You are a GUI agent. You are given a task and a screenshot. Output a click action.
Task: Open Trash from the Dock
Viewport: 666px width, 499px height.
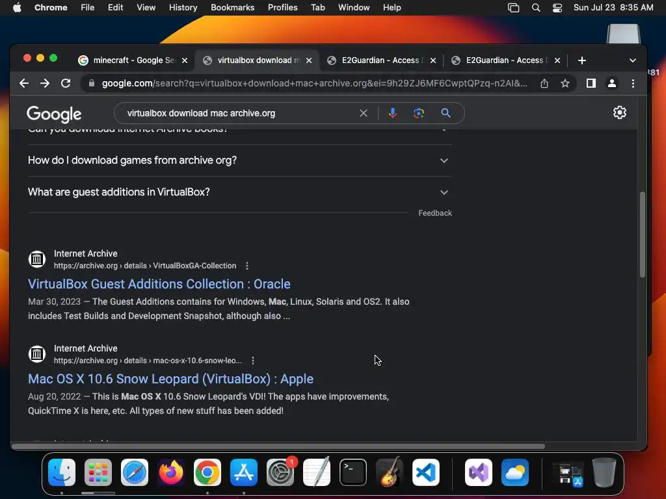point(604,472)
